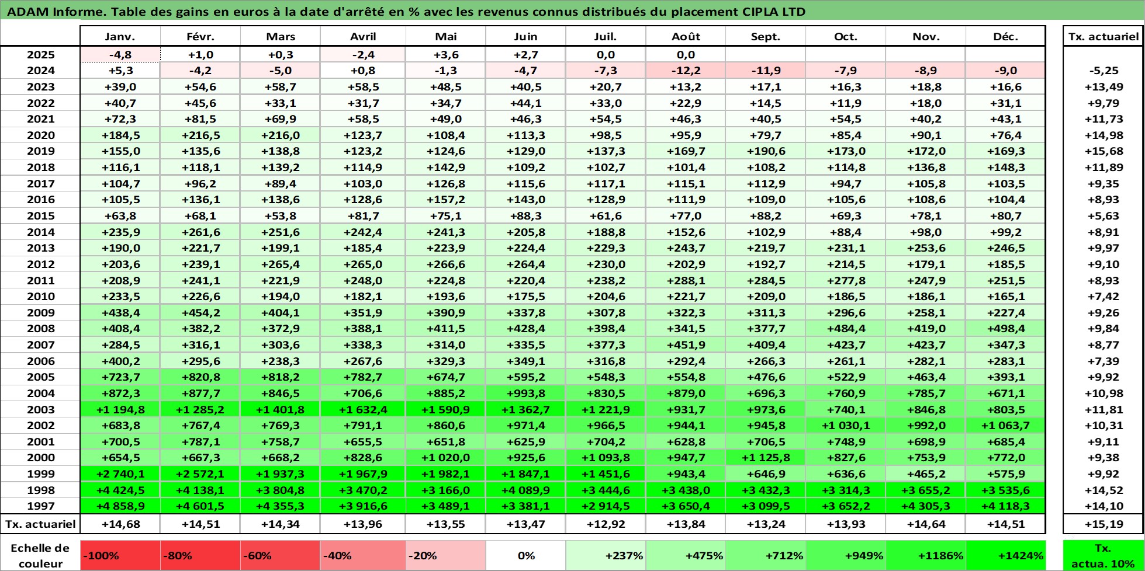Click cell +81,5 for February 2021

coord(200,119)
